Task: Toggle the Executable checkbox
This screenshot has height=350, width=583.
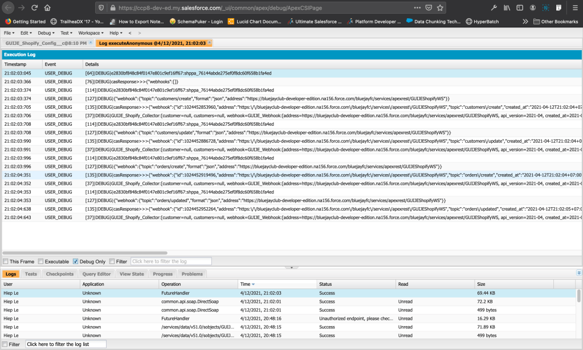Action: (40, 261)
